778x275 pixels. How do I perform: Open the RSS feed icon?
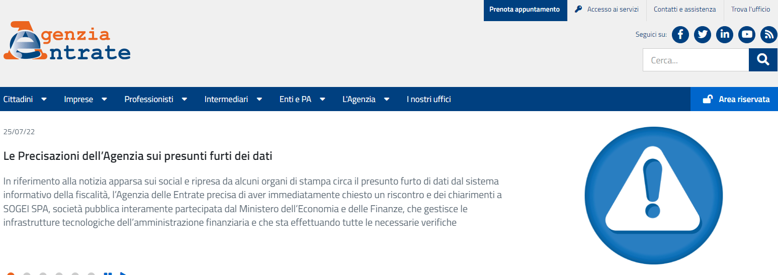click(x=769, y=34)
